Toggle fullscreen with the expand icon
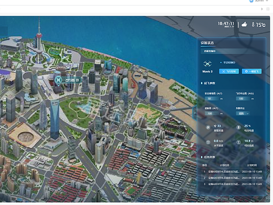The width and height of the screenshot is (273, 205). [268, 9]
